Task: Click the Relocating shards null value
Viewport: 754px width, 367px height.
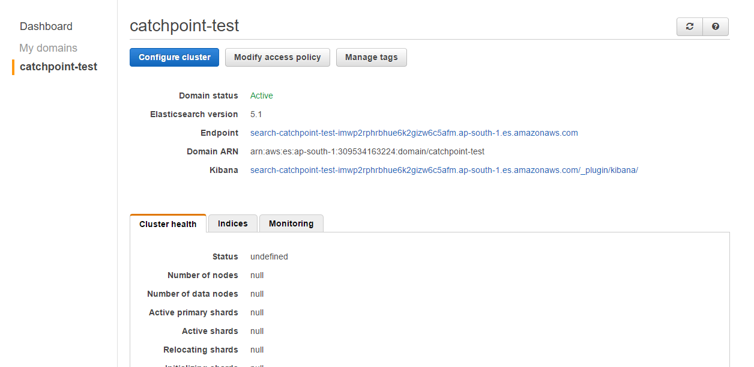Action: coord(257,350)
